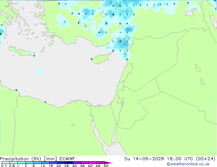
Task: Select the 10–15 mm legend swatch
Action: point(45,163)
